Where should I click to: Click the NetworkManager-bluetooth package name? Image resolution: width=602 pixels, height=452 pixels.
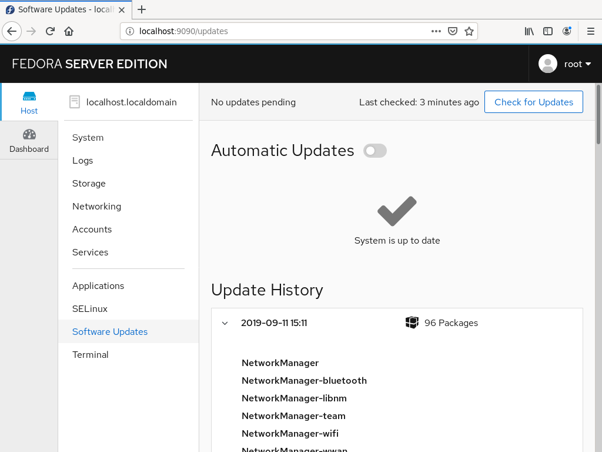point(304,381)
